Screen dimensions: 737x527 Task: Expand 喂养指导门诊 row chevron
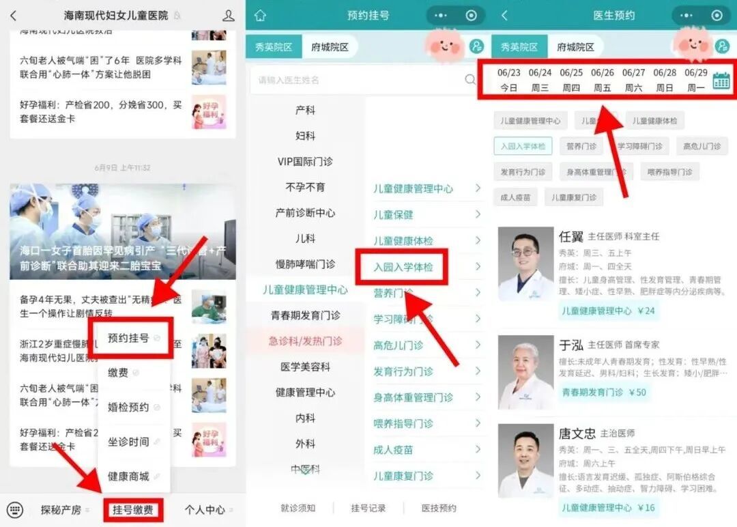(478, 423)
